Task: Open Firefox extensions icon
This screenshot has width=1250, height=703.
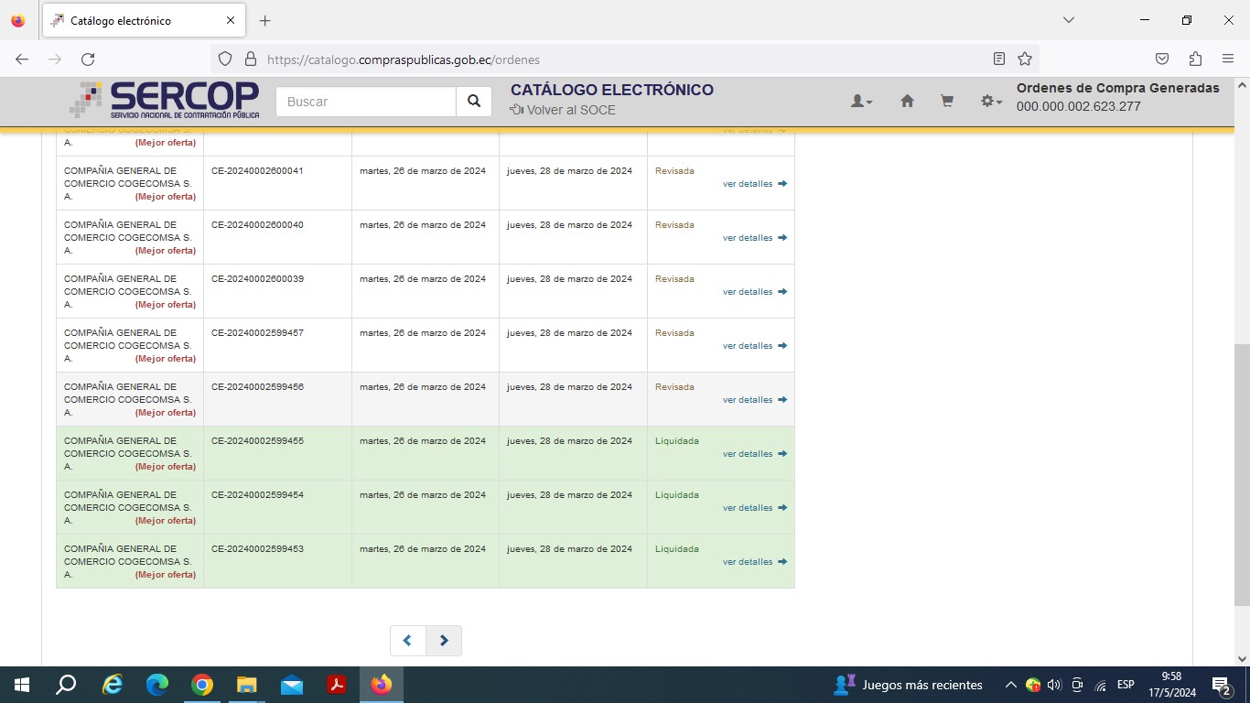Action: (x=1195, y=59)
